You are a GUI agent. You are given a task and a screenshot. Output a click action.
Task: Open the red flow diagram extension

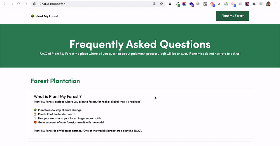click(x=234, y=4)
